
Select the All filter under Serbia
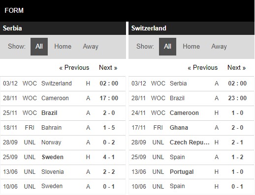tap(39, 47)
